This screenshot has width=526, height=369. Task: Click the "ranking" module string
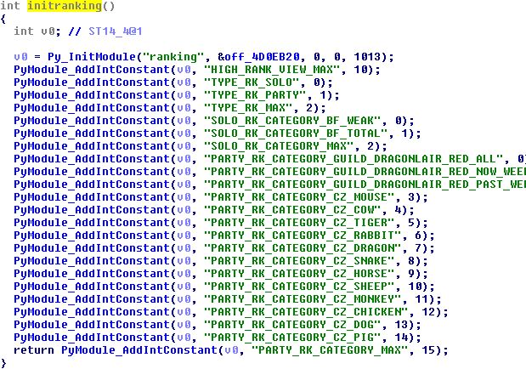click(173, 57)
